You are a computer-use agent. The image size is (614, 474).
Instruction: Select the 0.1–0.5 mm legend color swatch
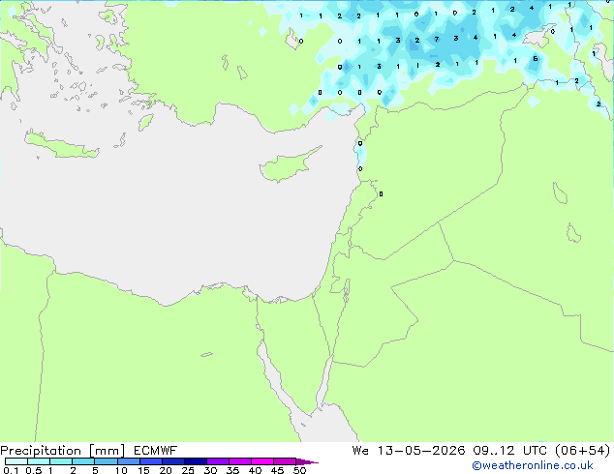click(16, 461)
